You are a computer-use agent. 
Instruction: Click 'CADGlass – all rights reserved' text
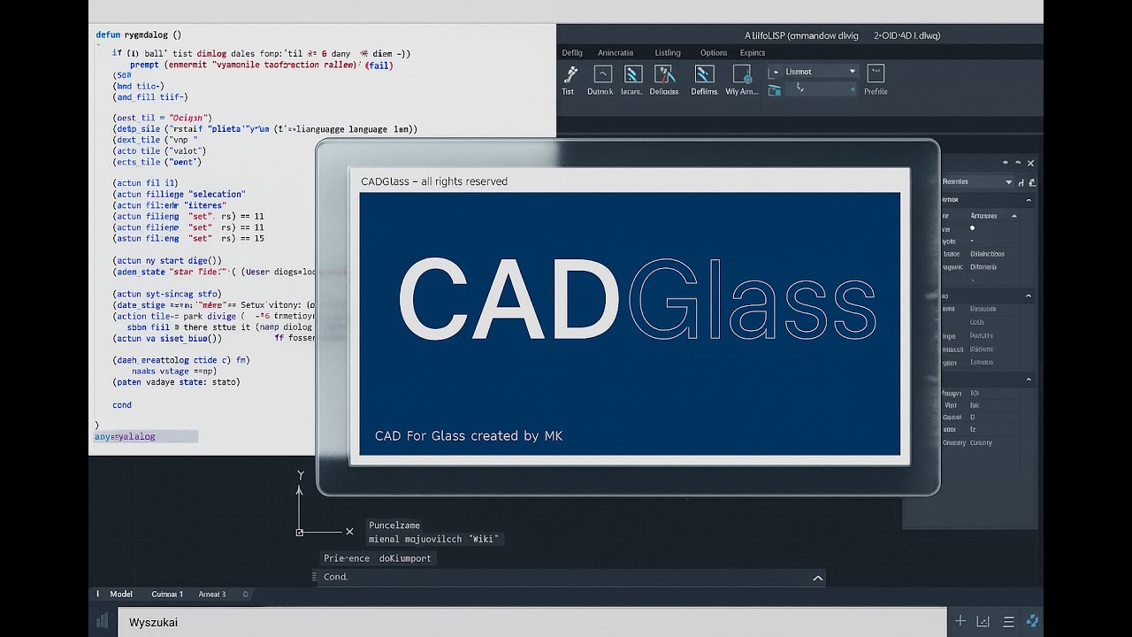pyautogui.click(x=434, y=181)
